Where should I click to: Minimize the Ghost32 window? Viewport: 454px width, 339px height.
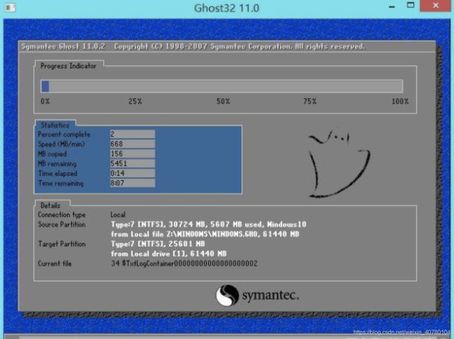pos(392,7)
